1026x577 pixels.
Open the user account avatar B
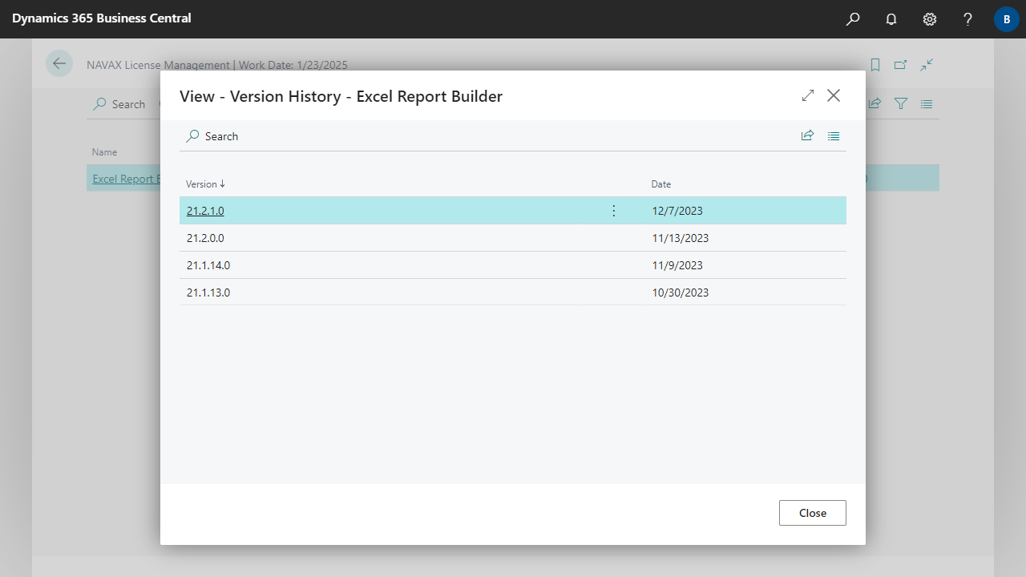coord(1007,19)
